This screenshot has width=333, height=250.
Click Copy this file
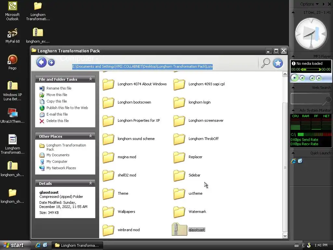[x=57, y=102]
